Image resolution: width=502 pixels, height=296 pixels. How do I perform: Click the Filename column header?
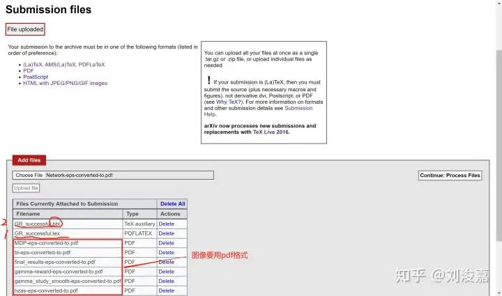[68, 214]
